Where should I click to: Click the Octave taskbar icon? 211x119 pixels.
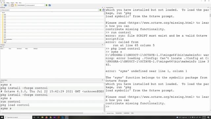(x=67, y=117)
